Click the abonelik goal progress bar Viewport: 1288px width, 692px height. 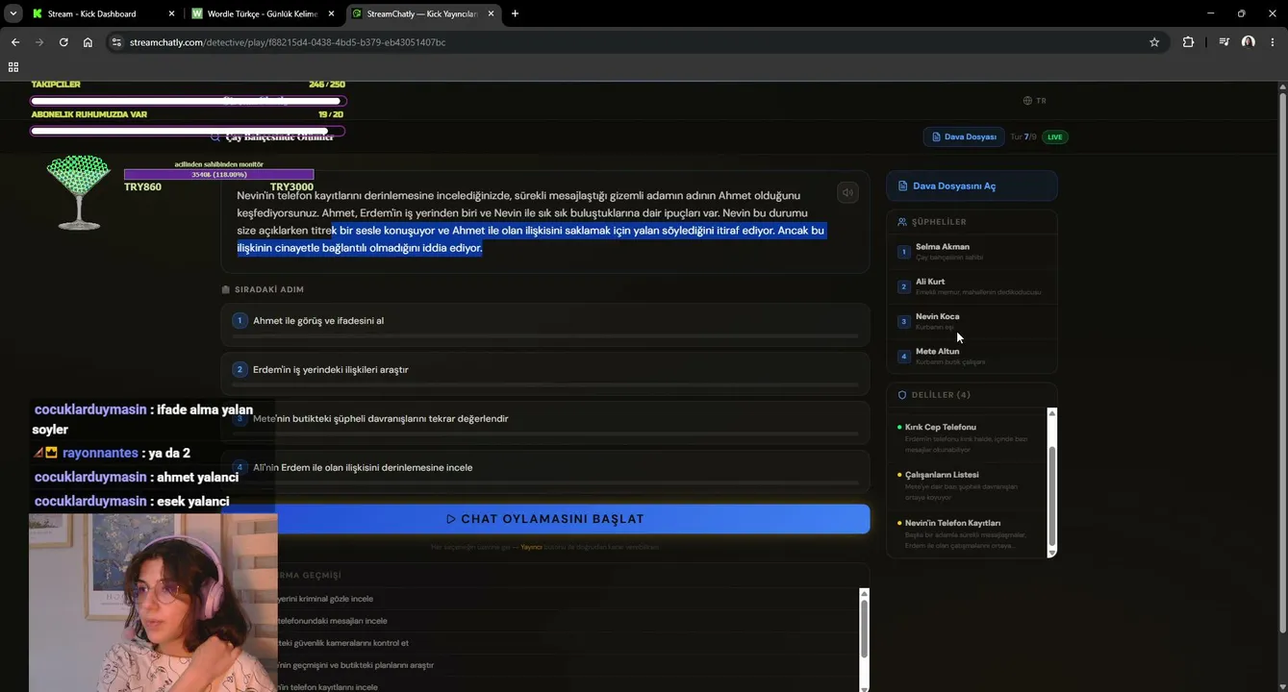(x=188, y=132)
